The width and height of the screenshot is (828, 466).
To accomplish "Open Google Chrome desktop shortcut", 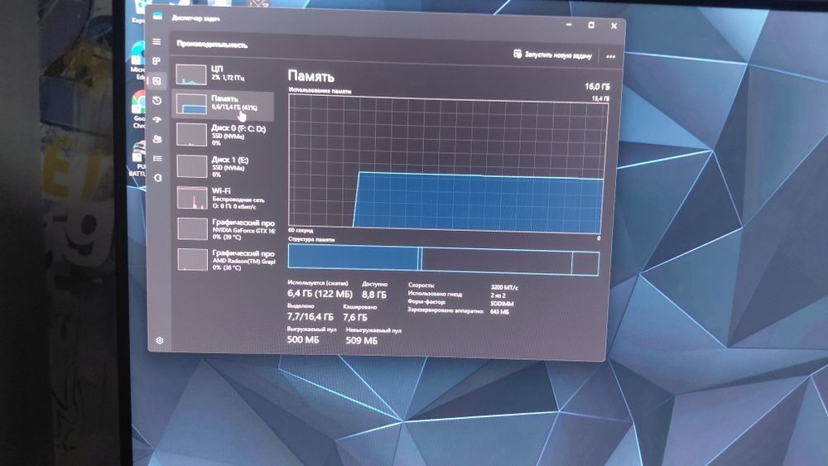I will point(139,110).
